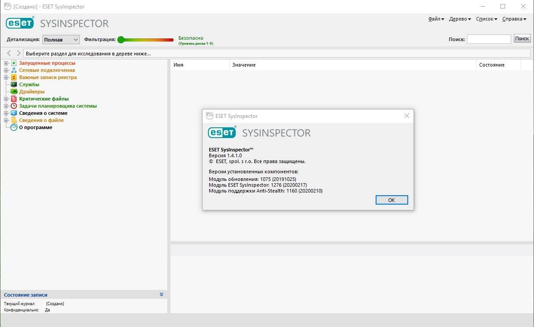The height and width of the screenshot is (327, 534).
Task: Click the search input field
Action: click(x=488, y=39)
